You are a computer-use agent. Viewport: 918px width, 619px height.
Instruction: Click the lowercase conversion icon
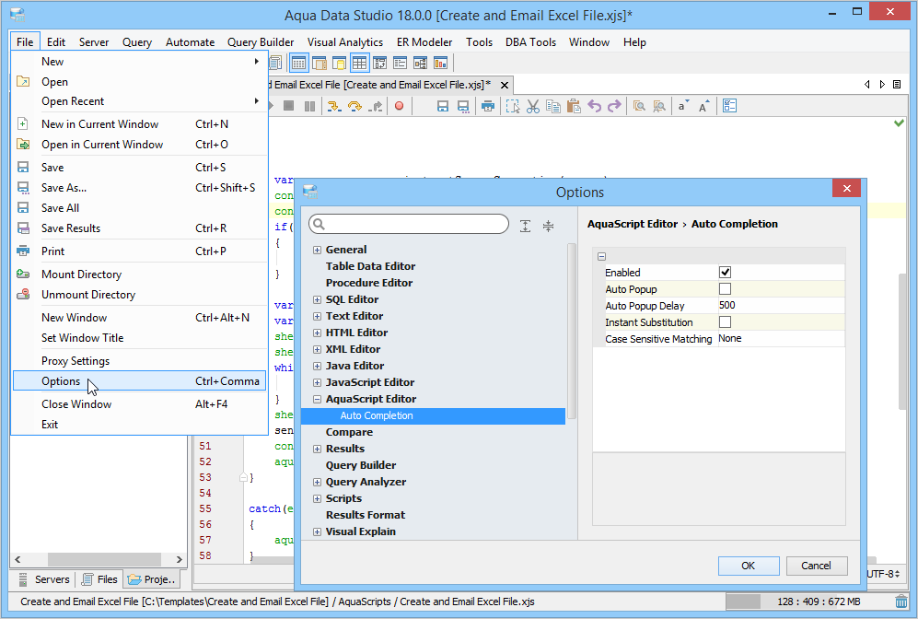tap(683, 106)
